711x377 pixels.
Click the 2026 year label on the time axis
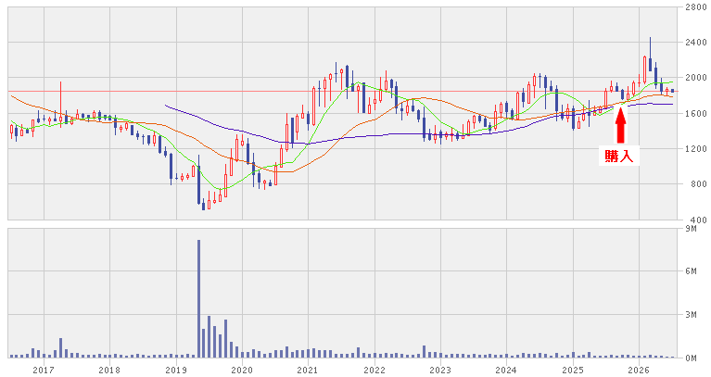coord(639,371)
